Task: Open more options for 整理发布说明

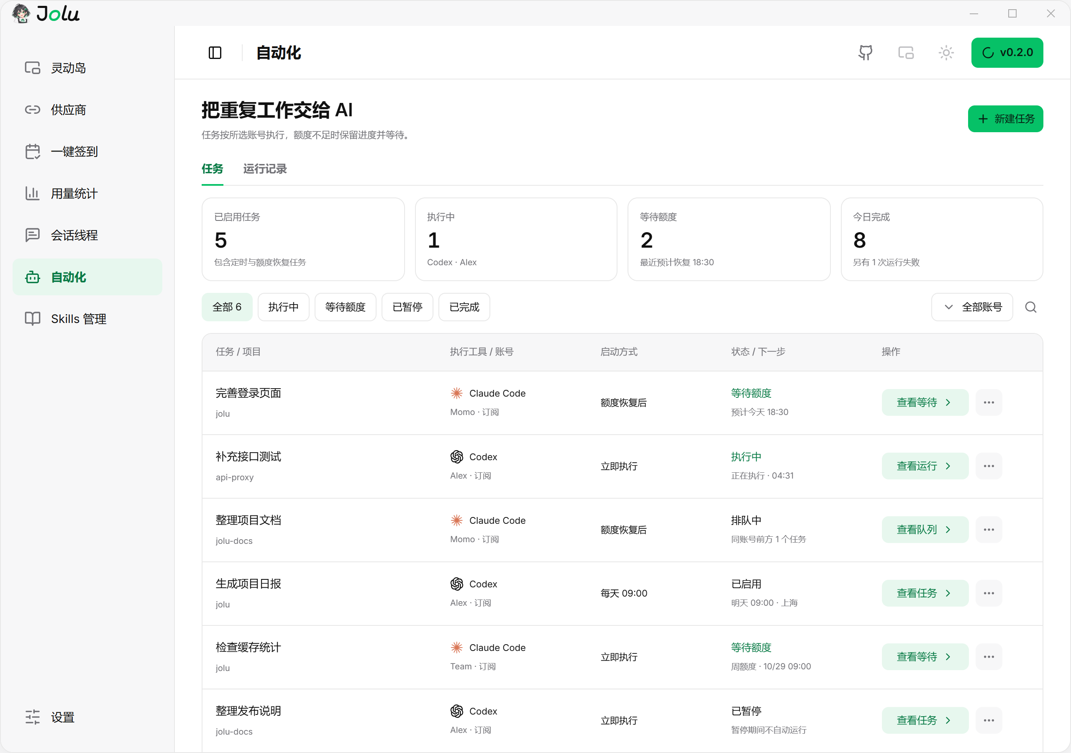Action: 989,720
